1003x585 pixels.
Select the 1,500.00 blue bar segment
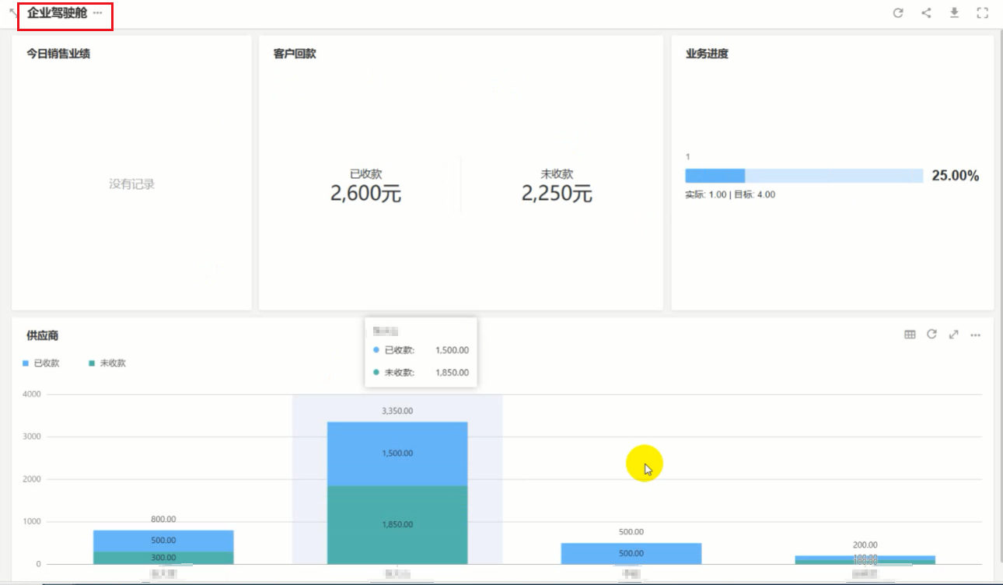397,454
